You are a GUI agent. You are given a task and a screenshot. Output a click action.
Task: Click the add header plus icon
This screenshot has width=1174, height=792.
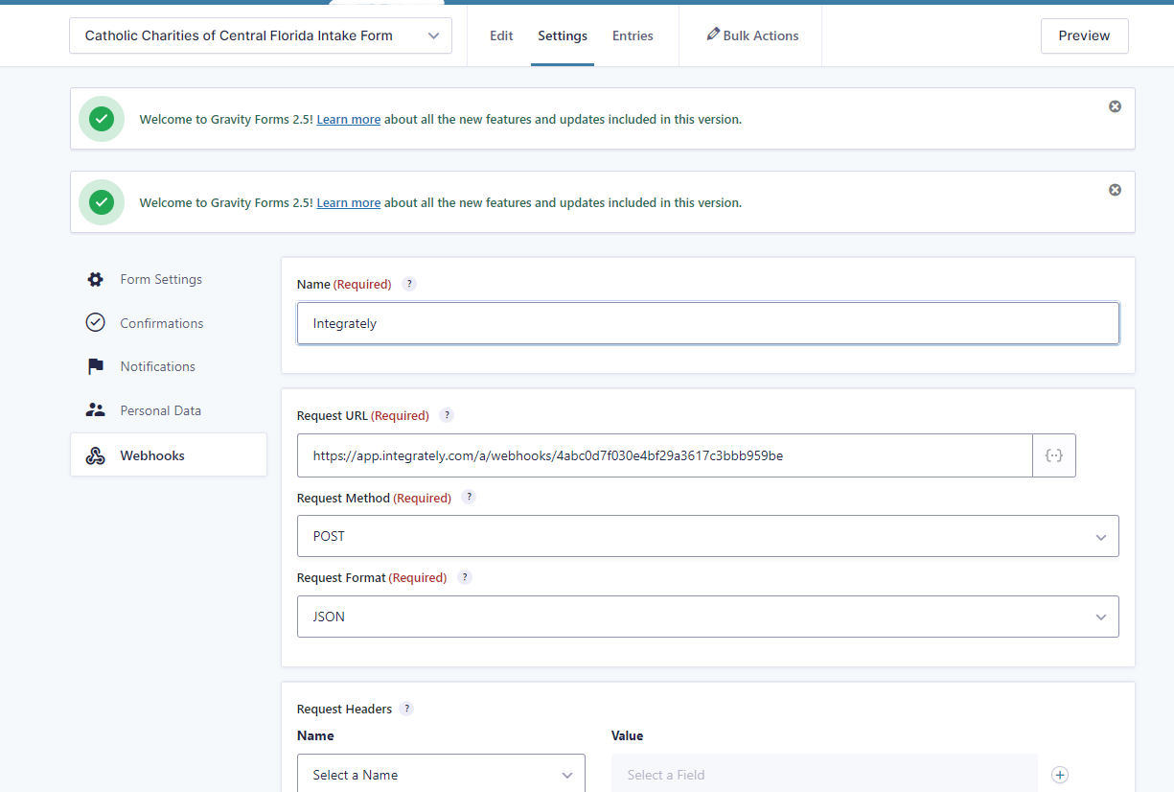[1059, 775]
